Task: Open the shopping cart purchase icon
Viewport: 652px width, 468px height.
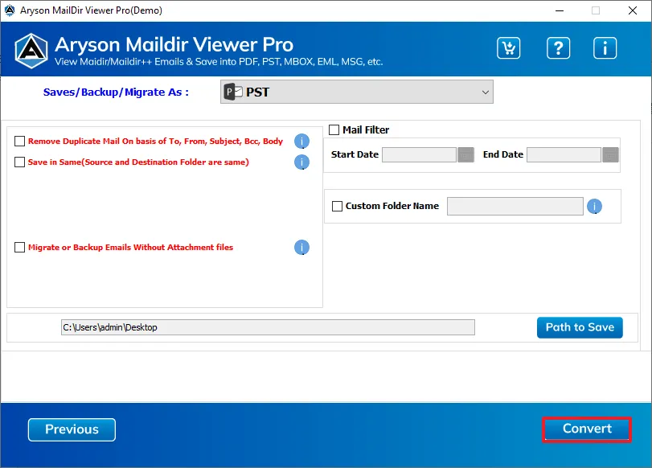Action: tap(509, 47)
